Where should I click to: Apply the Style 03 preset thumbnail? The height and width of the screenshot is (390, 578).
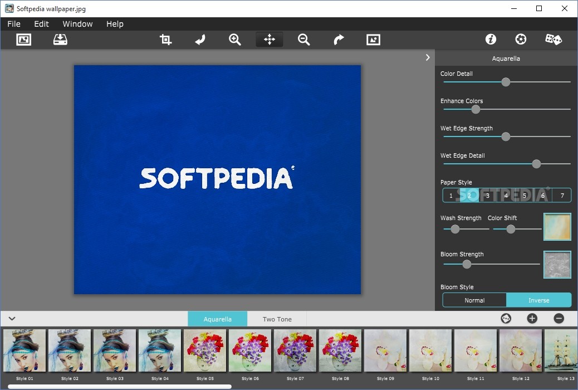115,350
